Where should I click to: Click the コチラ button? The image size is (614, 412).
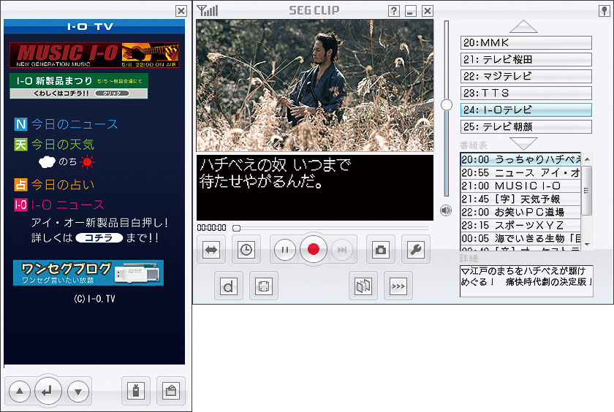(99, 237)
